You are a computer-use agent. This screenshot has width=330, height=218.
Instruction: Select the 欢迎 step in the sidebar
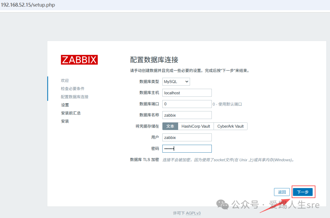coord(65,80)
